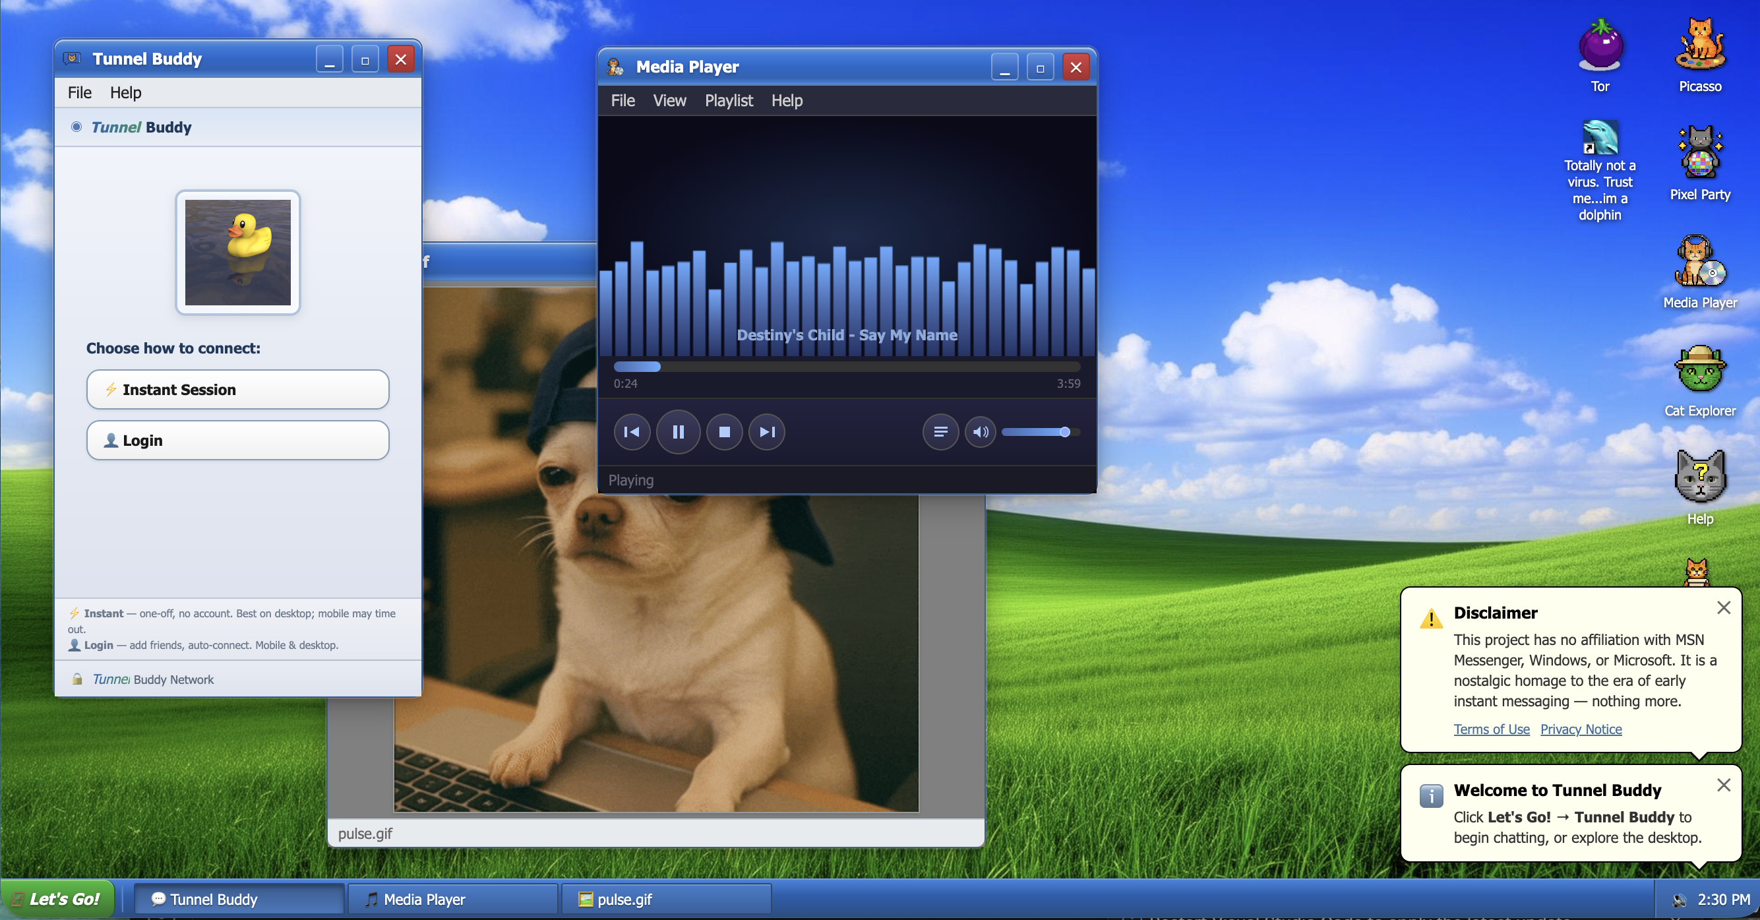This screenshot has width=1760, height=920.
Task: Click the total duration '3:59'
Action: (1068, 383)
